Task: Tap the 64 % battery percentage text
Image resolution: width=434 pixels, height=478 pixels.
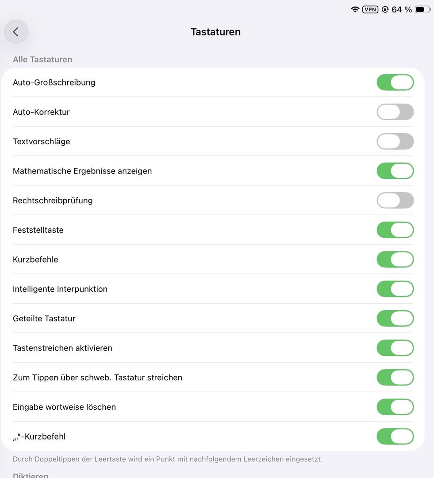Action: tap(402, 9)
